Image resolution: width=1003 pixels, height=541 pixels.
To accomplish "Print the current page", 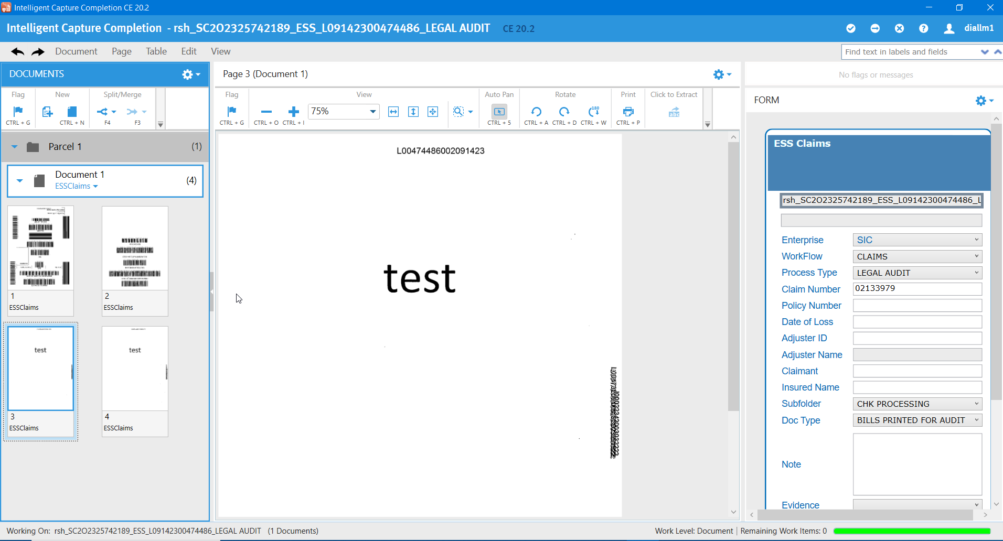I will click(627, 112).
